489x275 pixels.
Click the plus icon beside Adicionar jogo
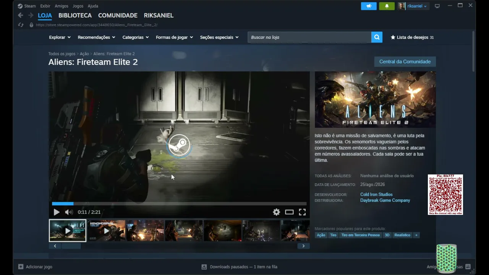(x=21, y=267)
